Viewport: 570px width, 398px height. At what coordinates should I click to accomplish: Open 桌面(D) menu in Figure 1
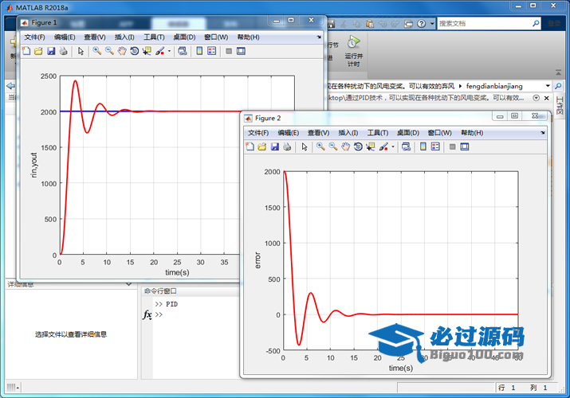tap(184, 37)
